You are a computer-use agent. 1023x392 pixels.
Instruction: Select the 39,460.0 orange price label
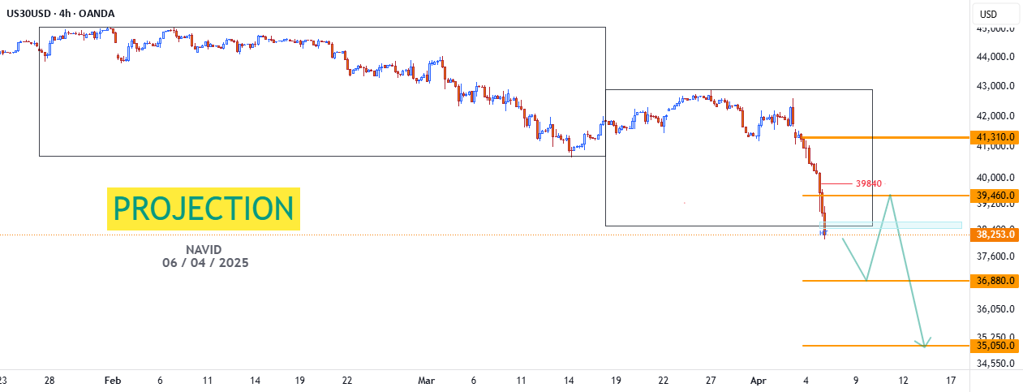996,196
